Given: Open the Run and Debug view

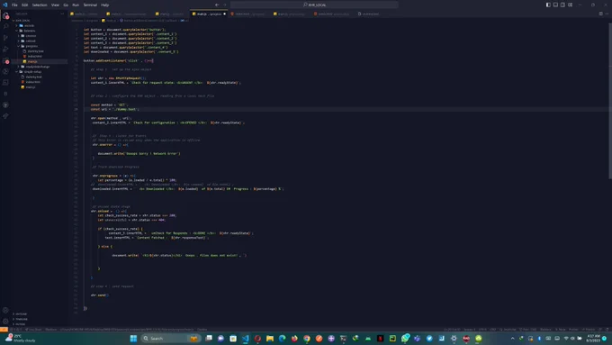Looking at the screenshot, I should [x=5, y=50].
